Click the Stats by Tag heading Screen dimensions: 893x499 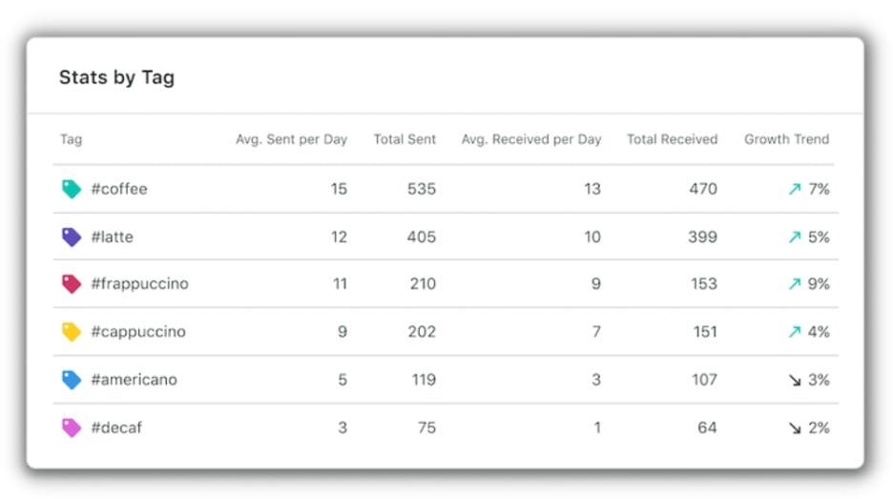[x=116, y=77]
